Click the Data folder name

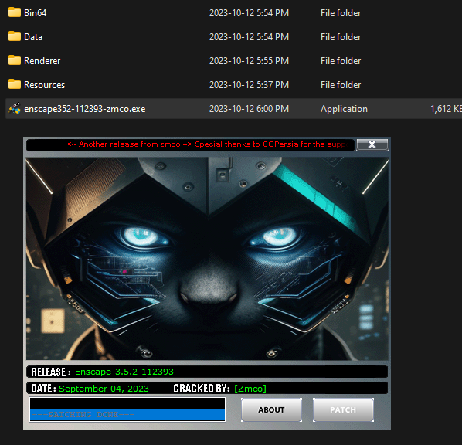tap(33, 37)
